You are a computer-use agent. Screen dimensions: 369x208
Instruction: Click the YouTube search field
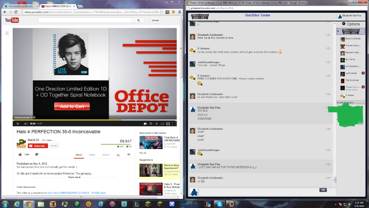click(x=85, y=20)
